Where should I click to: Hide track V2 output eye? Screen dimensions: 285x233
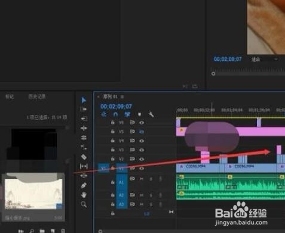(x=142, y=159)
